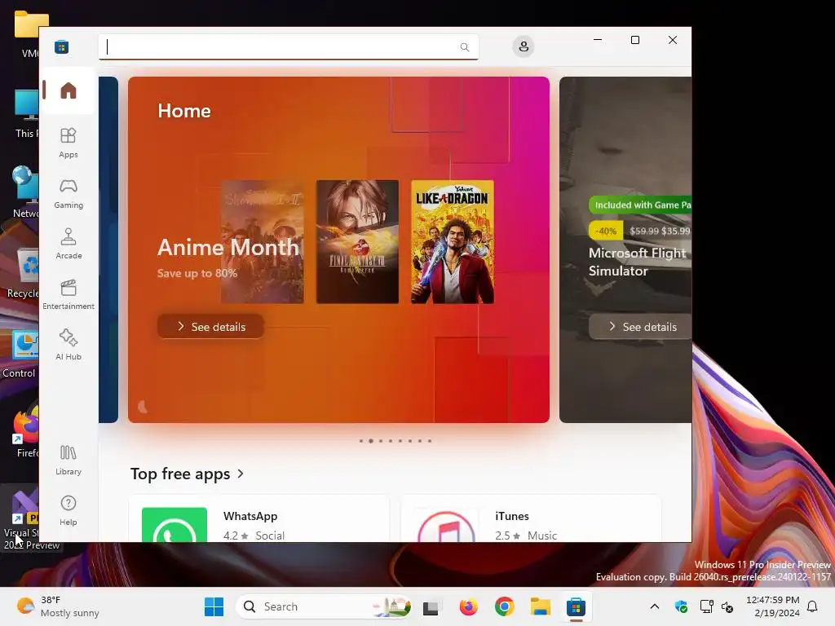Click See details for Anime Month

coord(211,326)
